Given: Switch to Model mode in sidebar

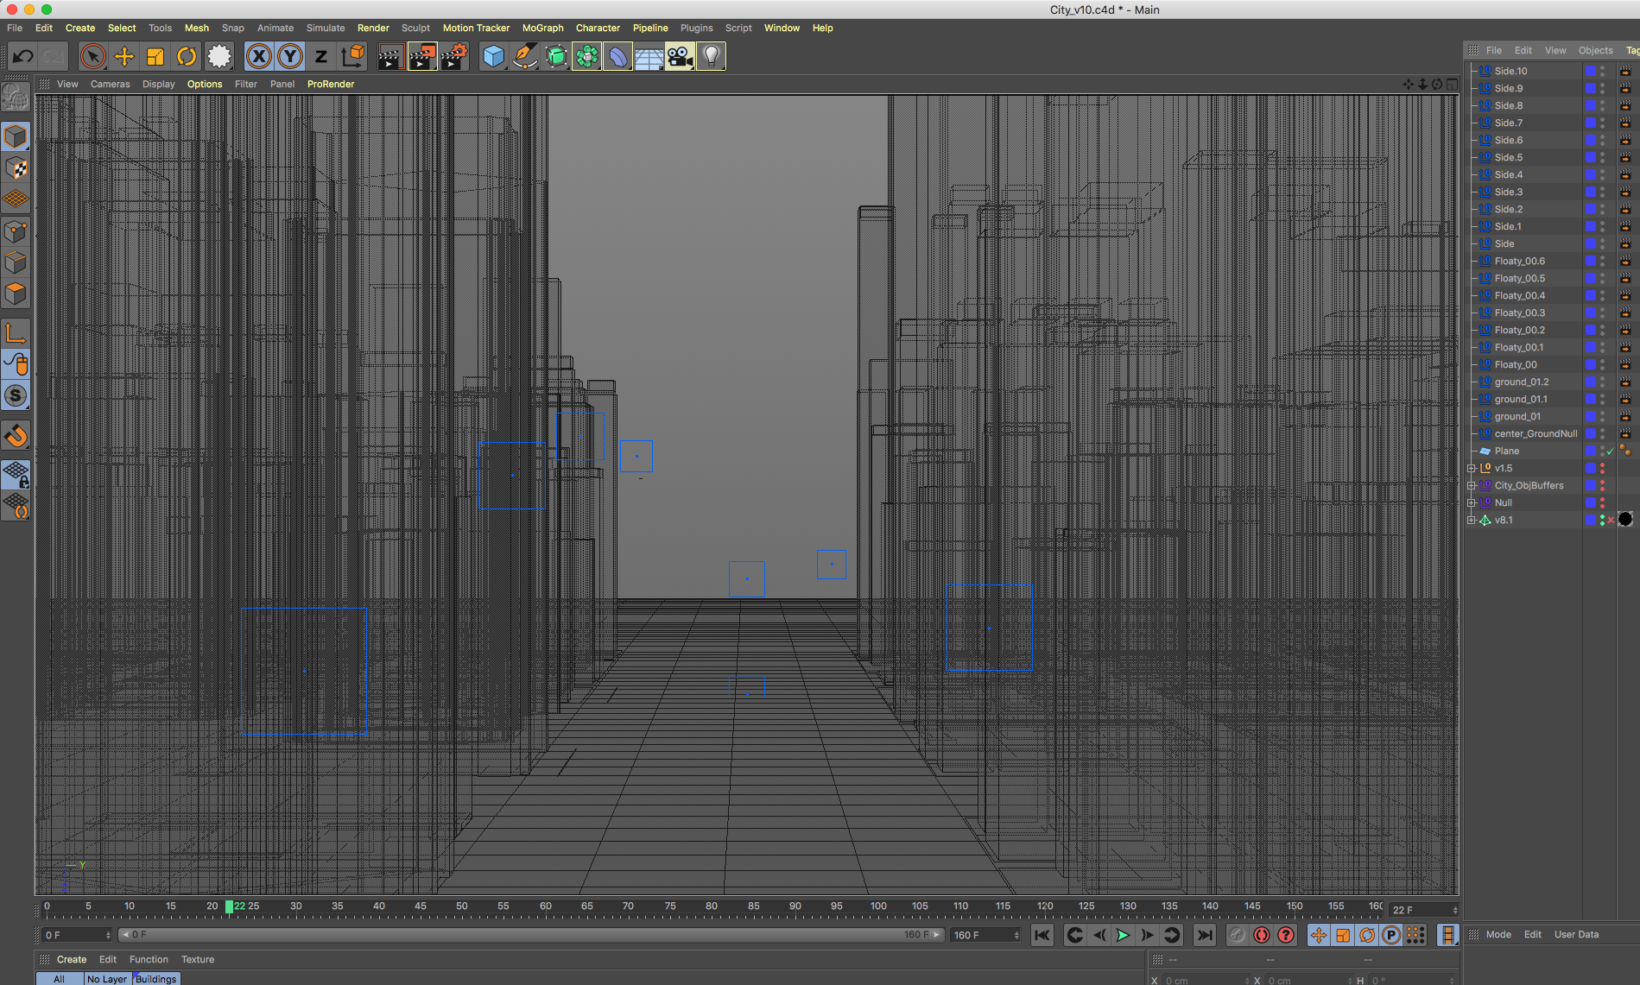Looking at the screenshot, I should 16,137.
